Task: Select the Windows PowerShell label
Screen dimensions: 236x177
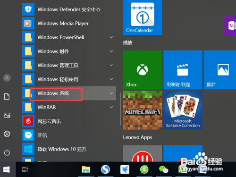Action: coord(61,37)
